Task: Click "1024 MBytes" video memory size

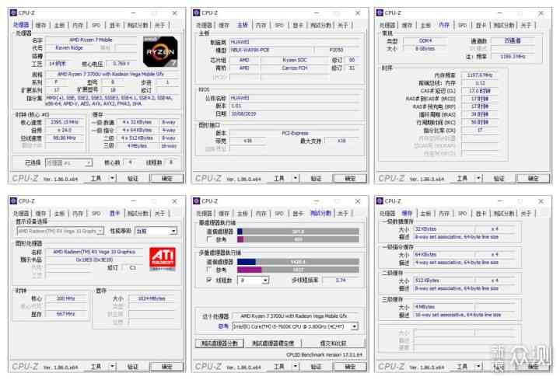Action: (152, 298)
